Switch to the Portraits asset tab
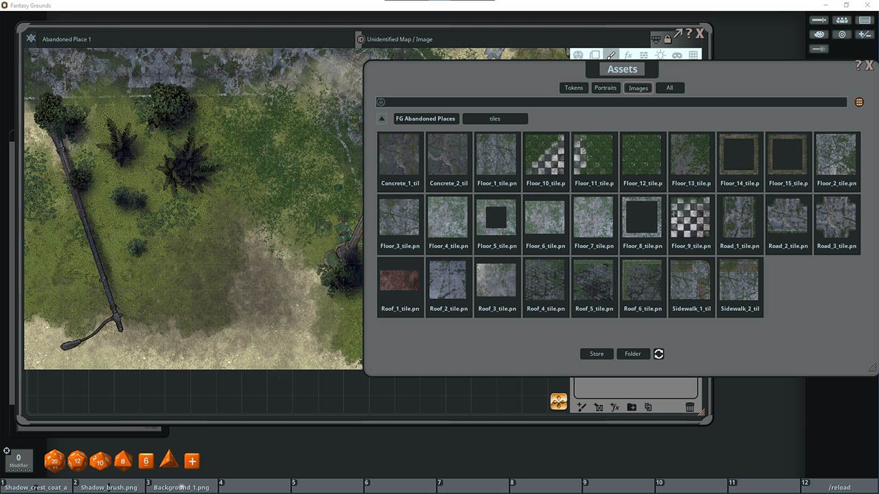The width and height of the screenshot is (879, 494). (x=606, y=88)
